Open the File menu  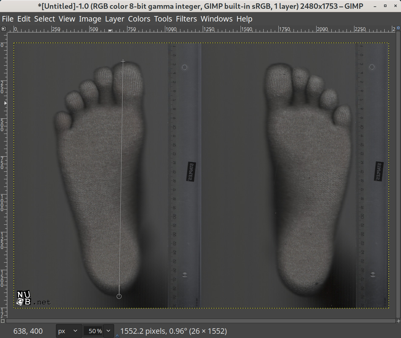pos(8,19)
